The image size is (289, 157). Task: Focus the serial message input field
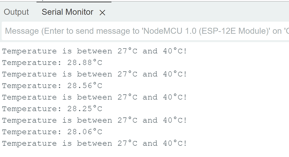point(145,31)
